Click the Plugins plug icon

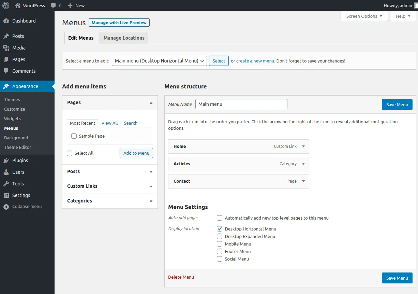click(x=6, y=160)
